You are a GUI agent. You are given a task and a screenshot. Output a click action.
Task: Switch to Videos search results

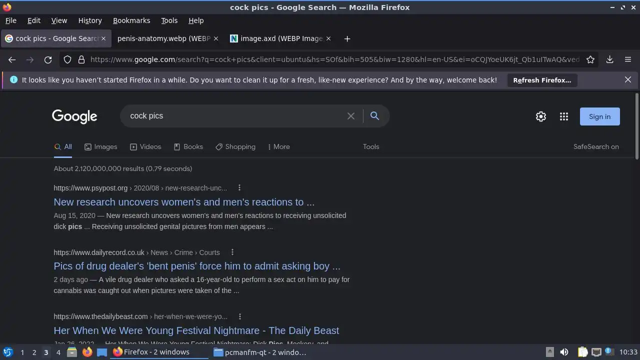point(145,146)
